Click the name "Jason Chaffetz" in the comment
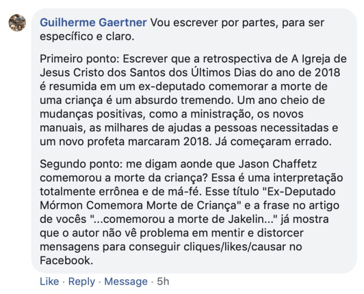Viewport: 364px width, 294px height. tap(295, 164)
